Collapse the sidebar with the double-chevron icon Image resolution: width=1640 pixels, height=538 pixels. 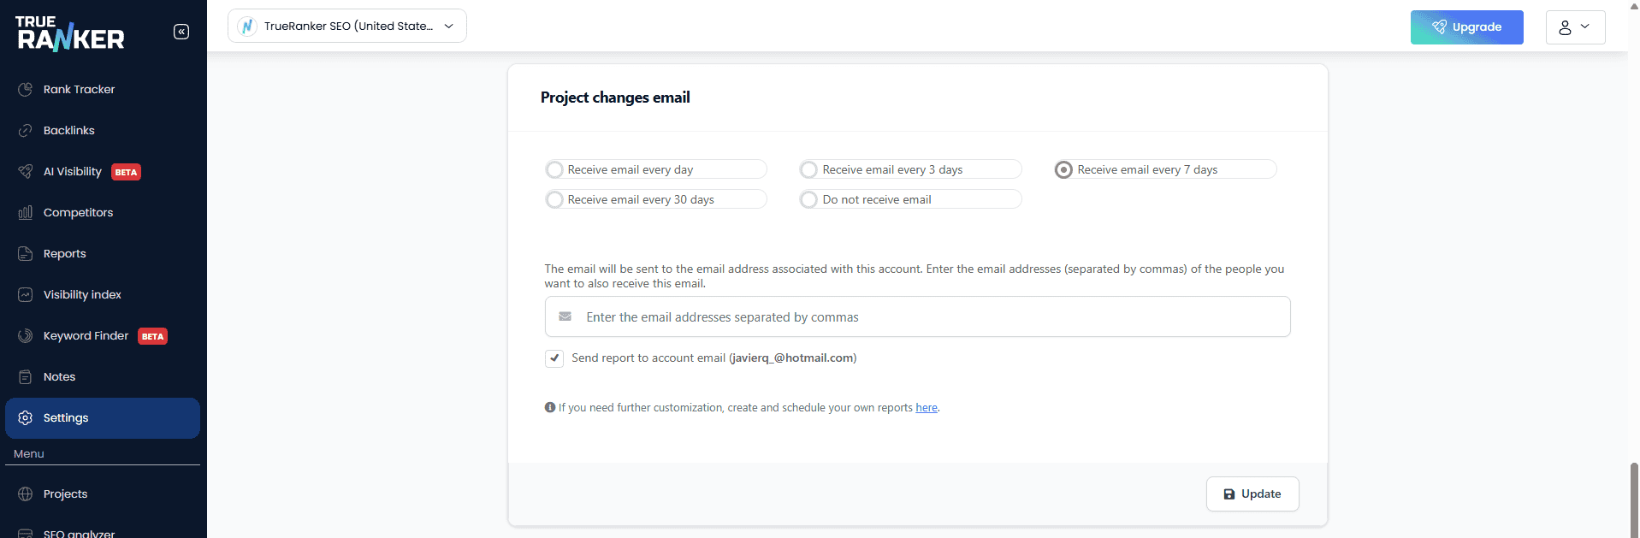181,32
